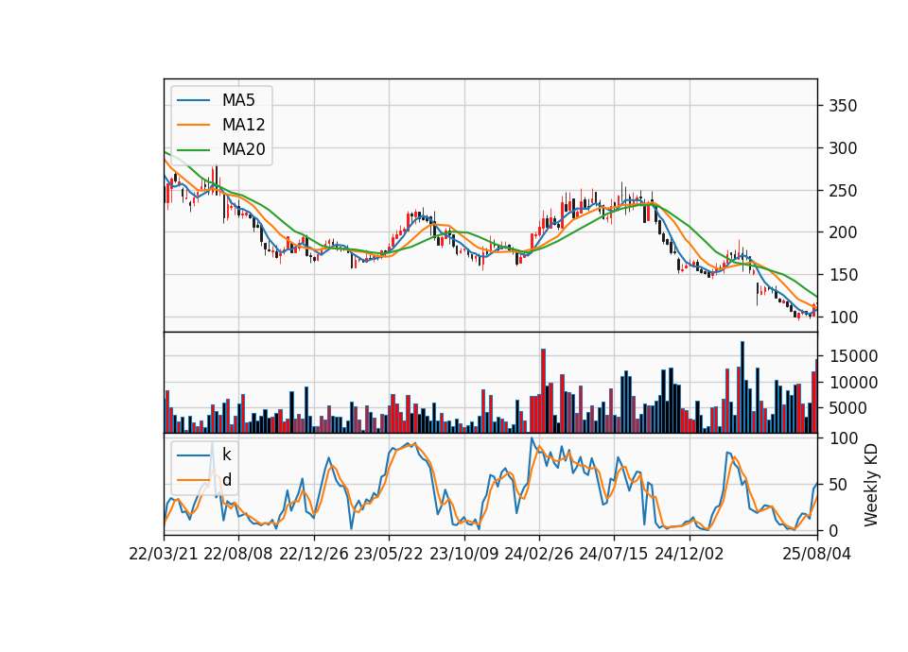
Task: Click the 23/10/09 date axis label
Action: (x=463, y=554)
